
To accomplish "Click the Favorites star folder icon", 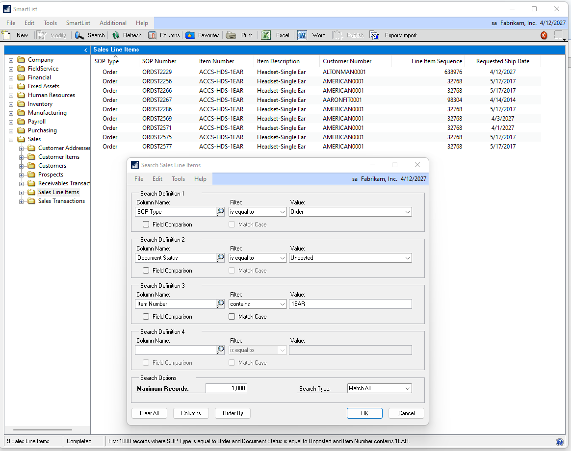I will tap(190, 35).
